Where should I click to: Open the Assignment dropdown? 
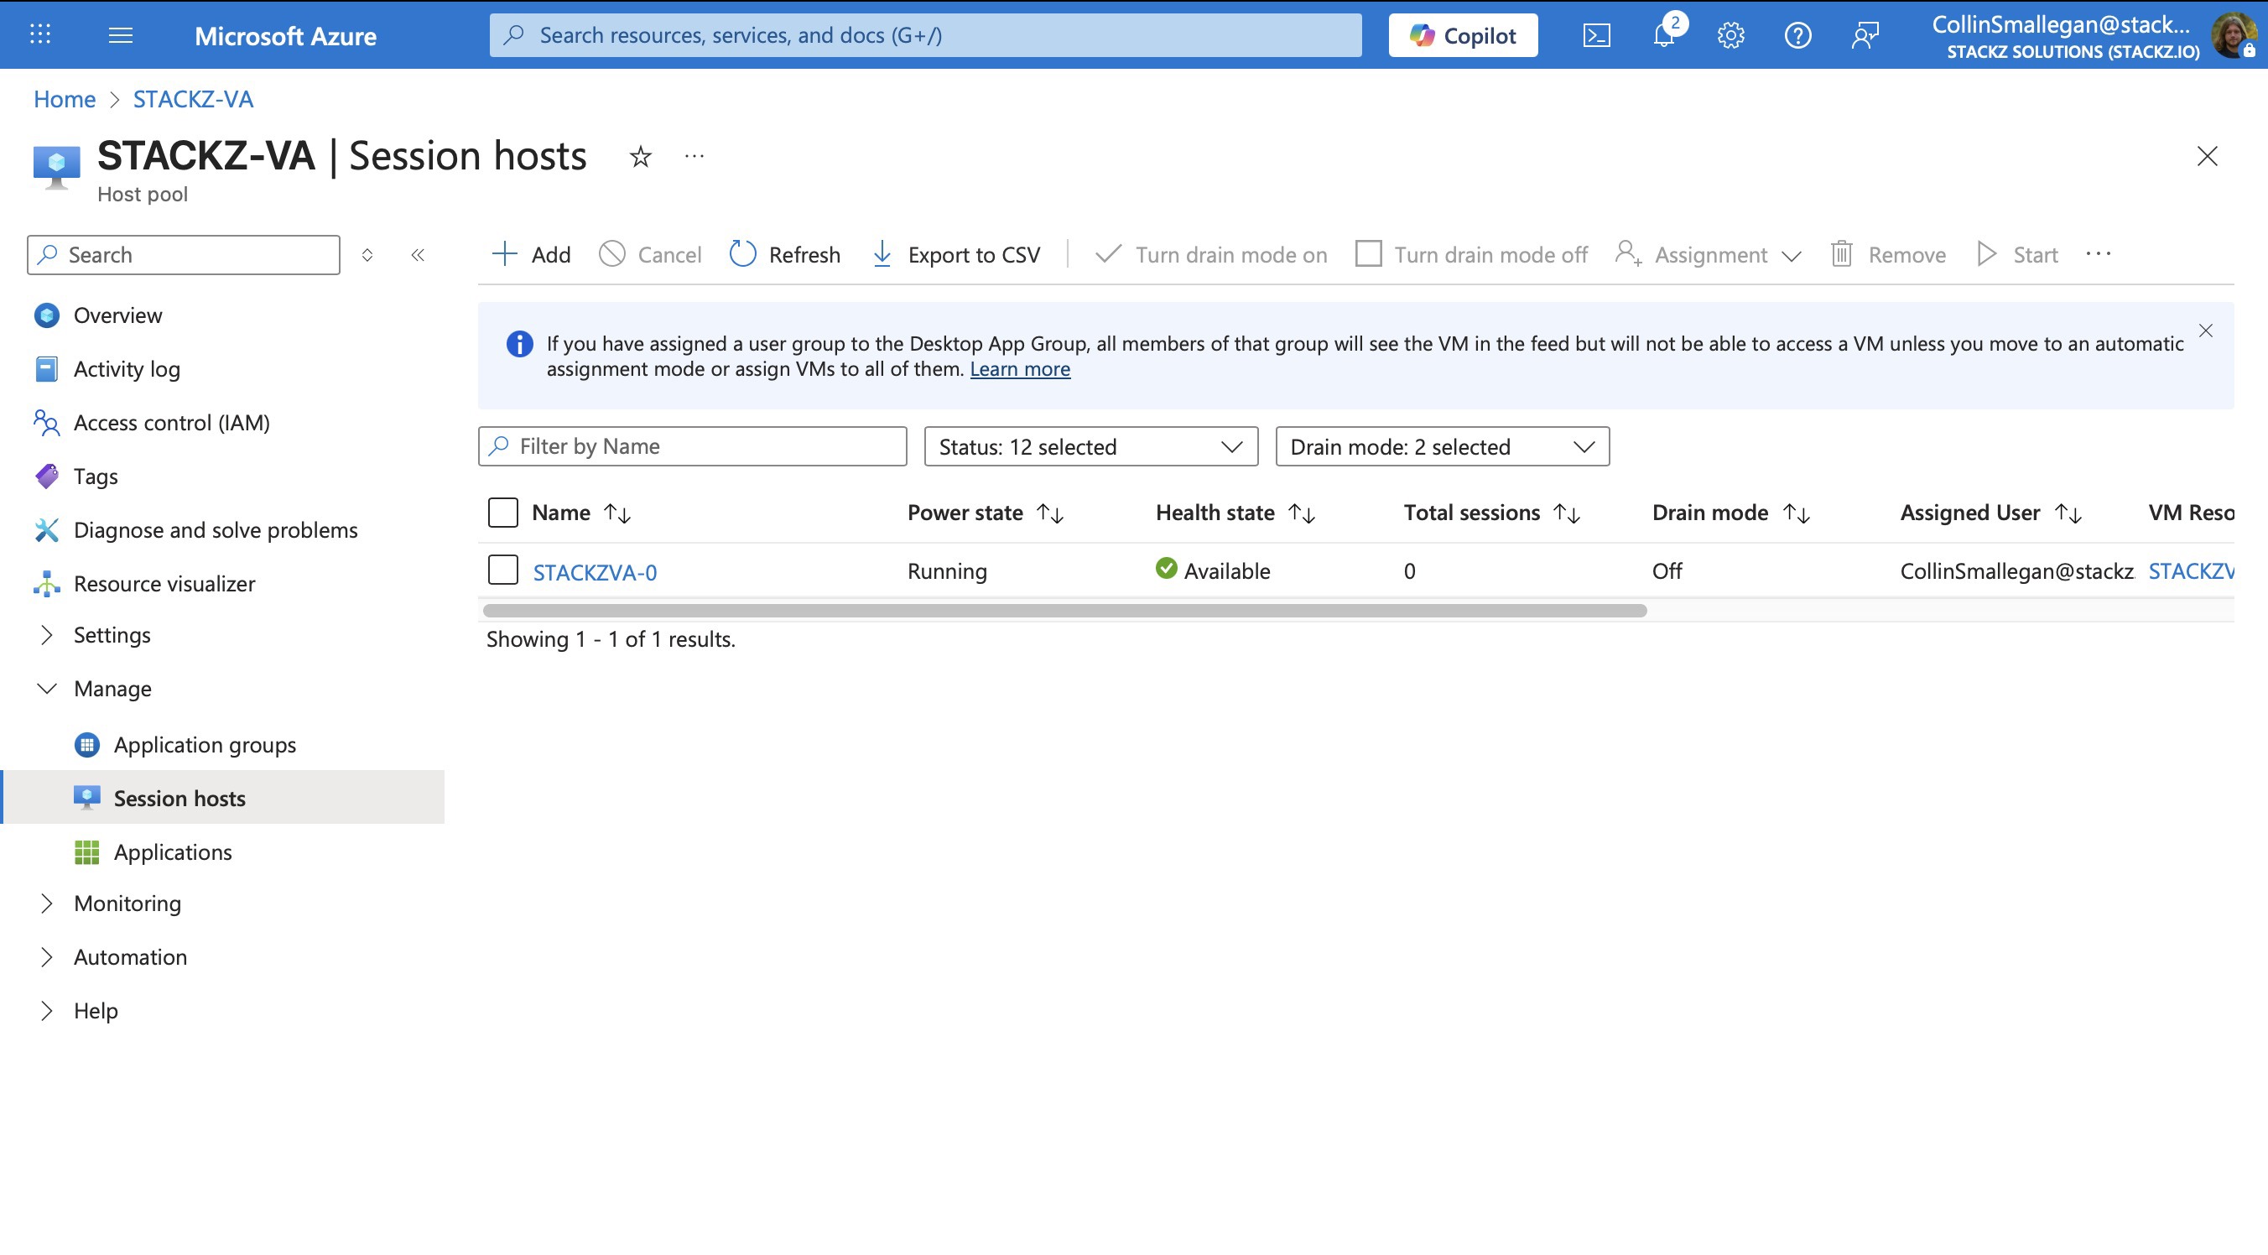point(1708,254)
